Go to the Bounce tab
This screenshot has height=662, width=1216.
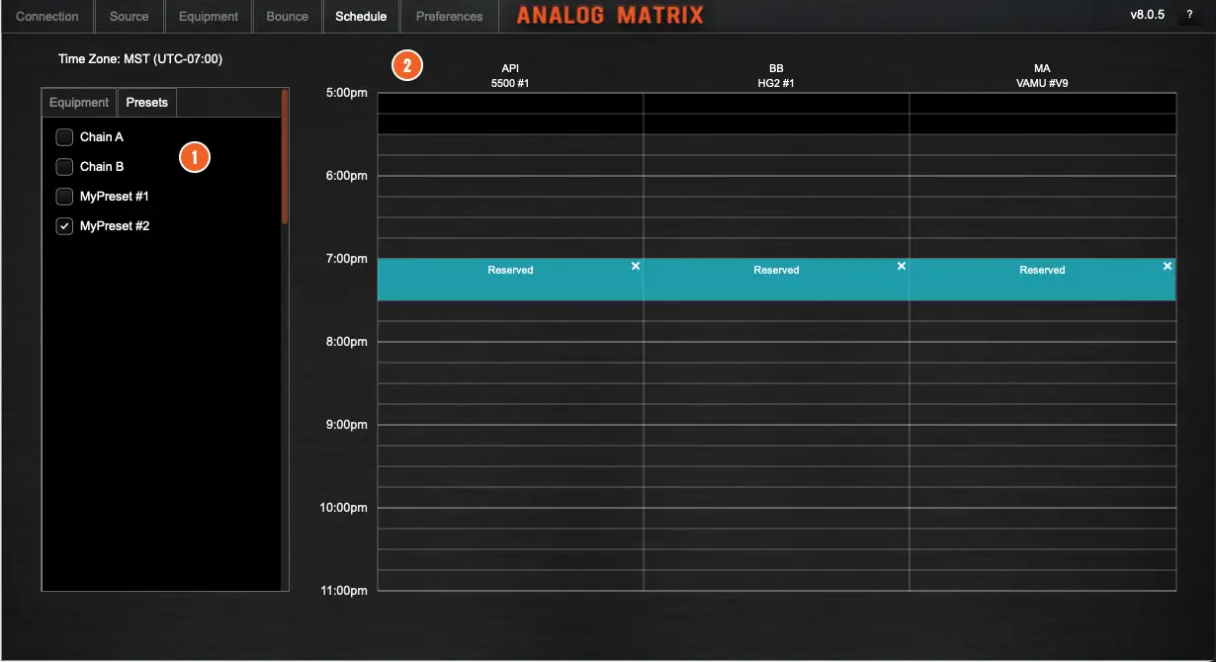[288, 17]
